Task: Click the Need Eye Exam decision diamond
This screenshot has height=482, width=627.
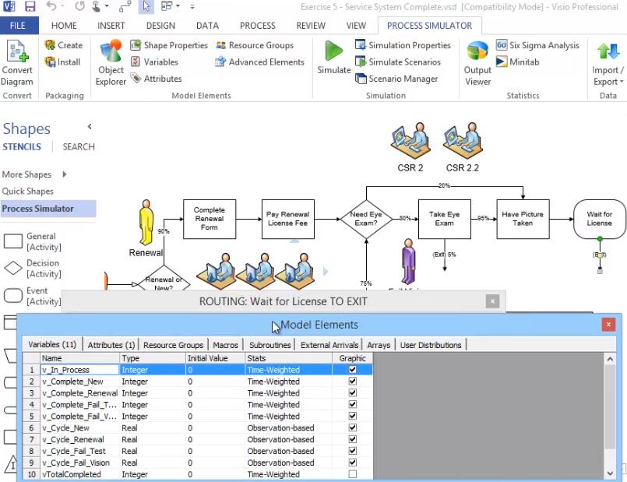Action: [366, 219]
